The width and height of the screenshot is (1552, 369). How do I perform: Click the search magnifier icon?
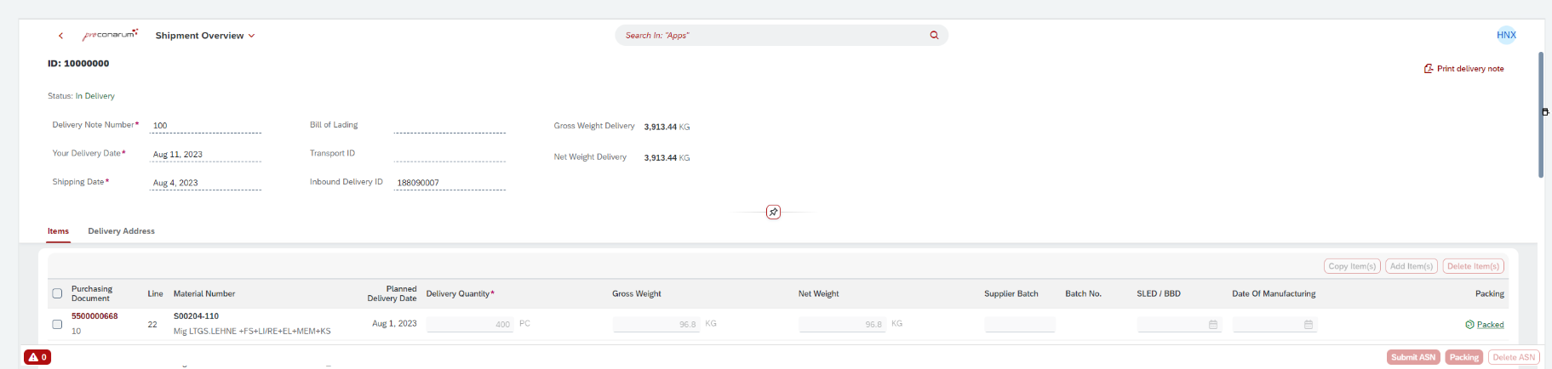pos(934,36)
